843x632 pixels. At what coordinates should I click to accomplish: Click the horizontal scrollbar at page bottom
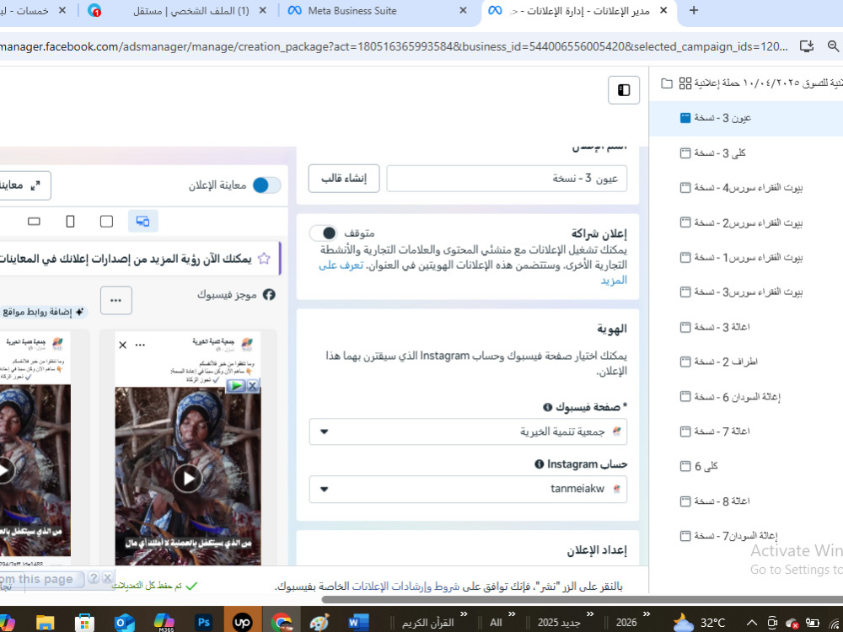point(582,598)
